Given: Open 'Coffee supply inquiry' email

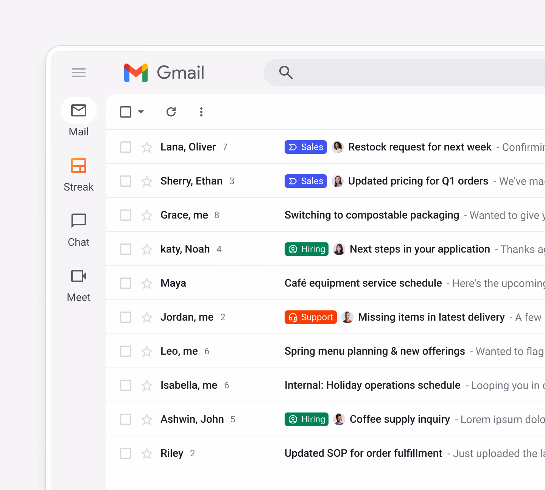Looking at the screenshot, I should point(400,419).
